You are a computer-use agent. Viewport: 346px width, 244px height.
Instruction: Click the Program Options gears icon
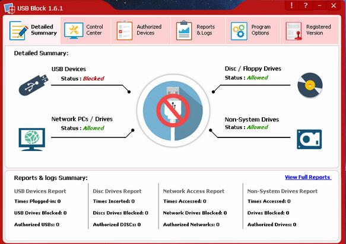(x=239, y=31)
